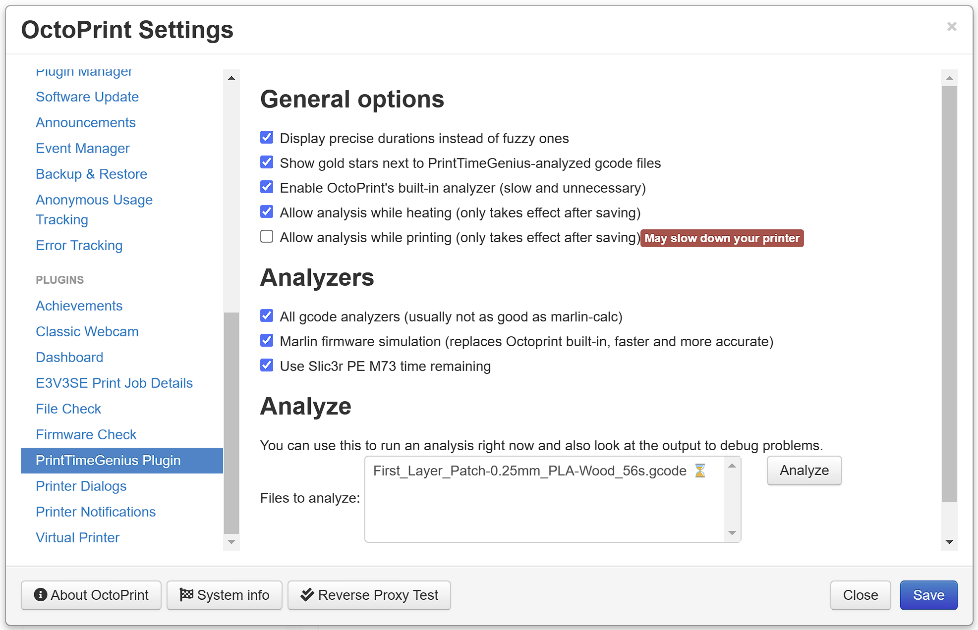Click the Close button

[x=861, y=595]
